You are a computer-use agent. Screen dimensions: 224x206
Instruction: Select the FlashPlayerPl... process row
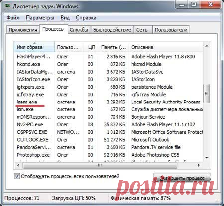tap(109, 57)
